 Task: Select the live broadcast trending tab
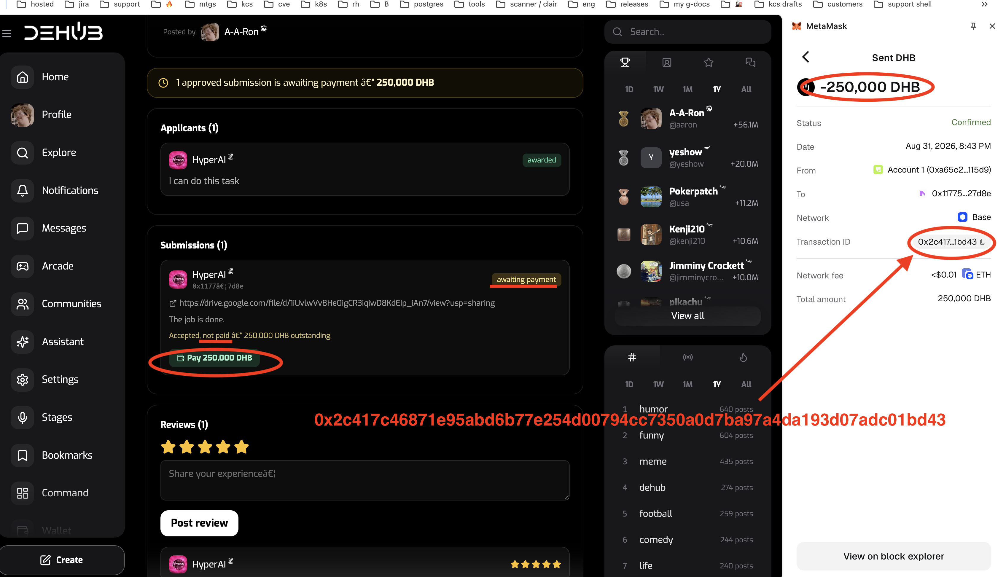(x=688, y=358)
